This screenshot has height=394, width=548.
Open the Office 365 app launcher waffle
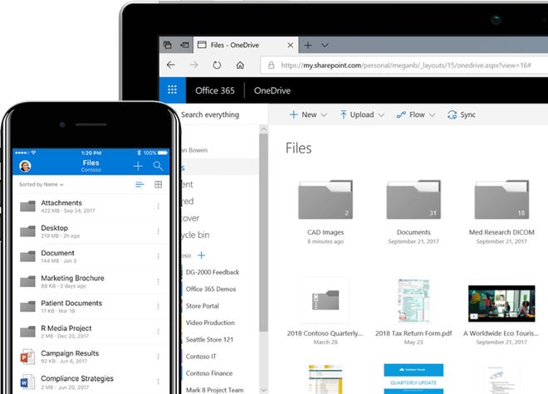(x=172, y=91)
